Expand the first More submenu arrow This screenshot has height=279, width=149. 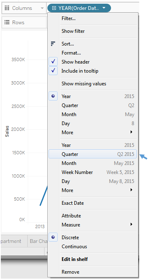(x=131, y=132)
